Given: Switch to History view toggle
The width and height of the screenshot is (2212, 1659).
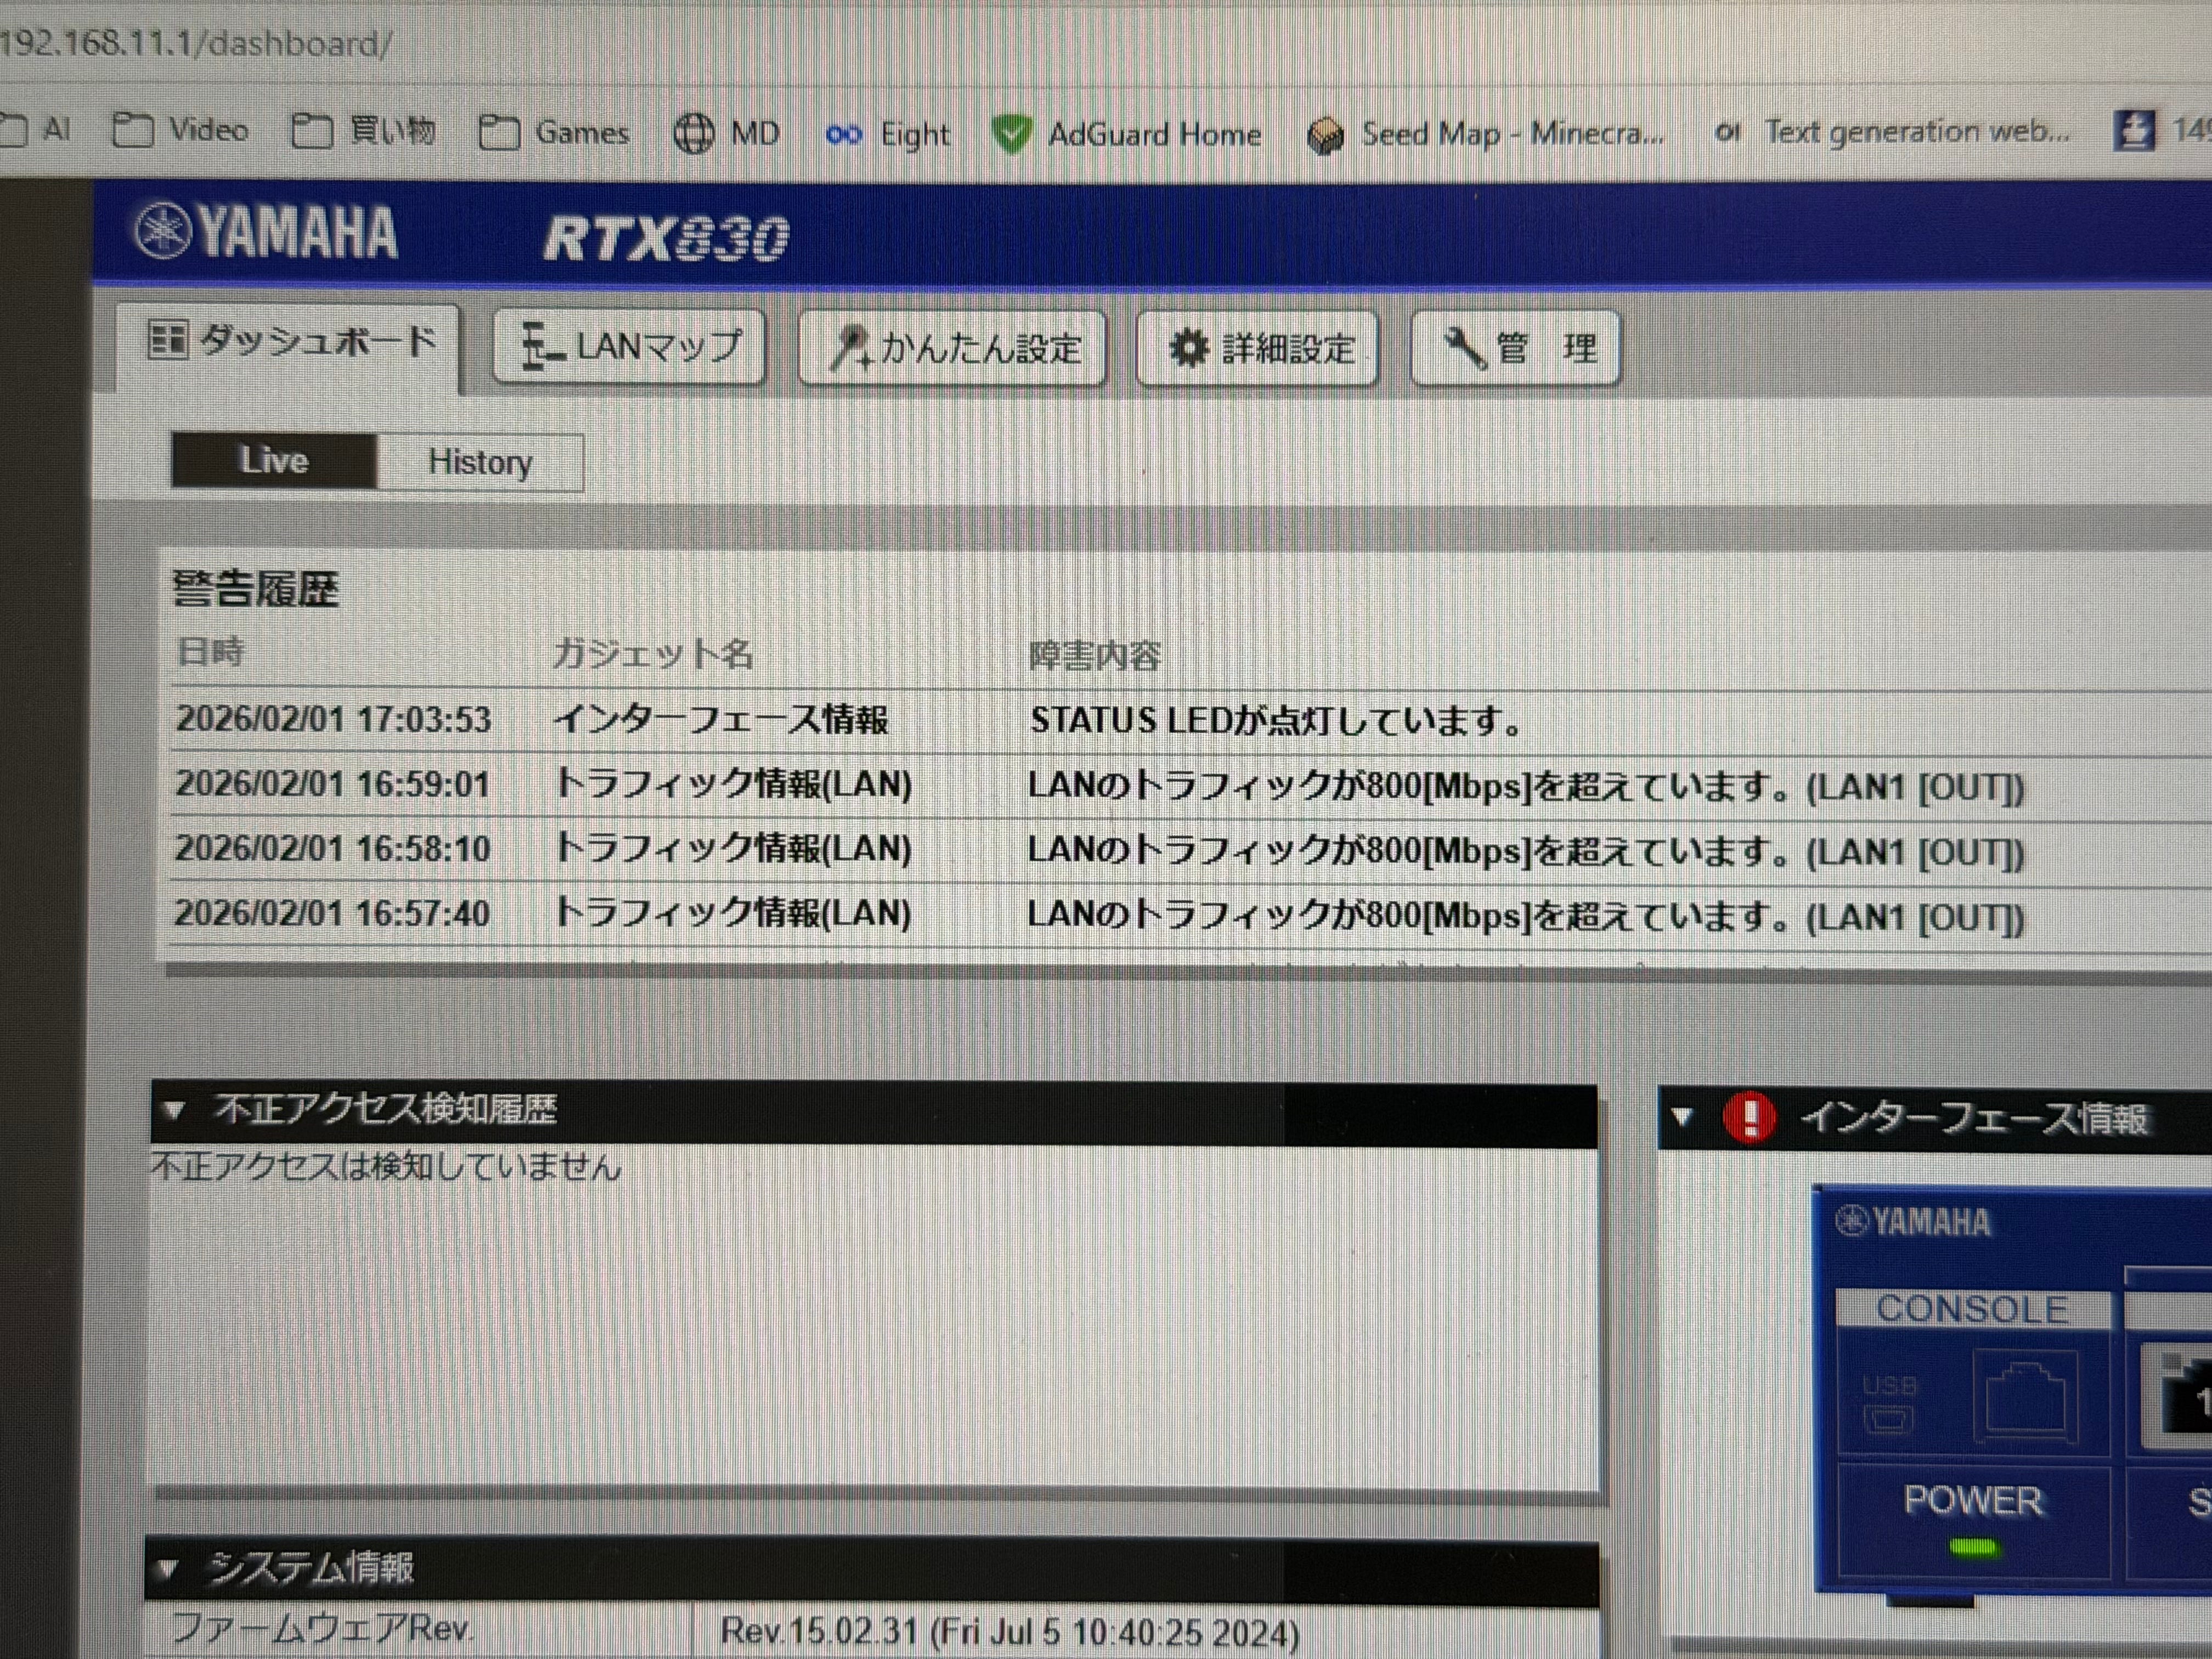Looking at the screenshot, I should tap(480, 463).
